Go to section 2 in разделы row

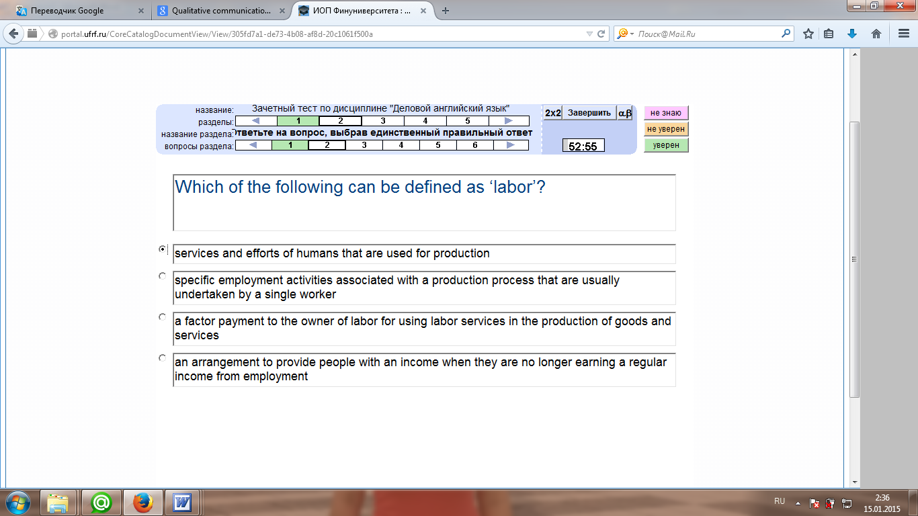coord(340,121)
